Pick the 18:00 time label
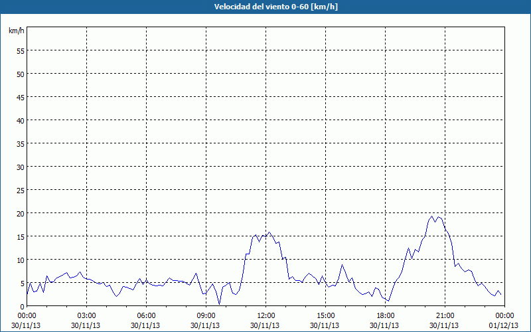The width and height of the screenshot is (531, 332). click(x=385, y=316)
